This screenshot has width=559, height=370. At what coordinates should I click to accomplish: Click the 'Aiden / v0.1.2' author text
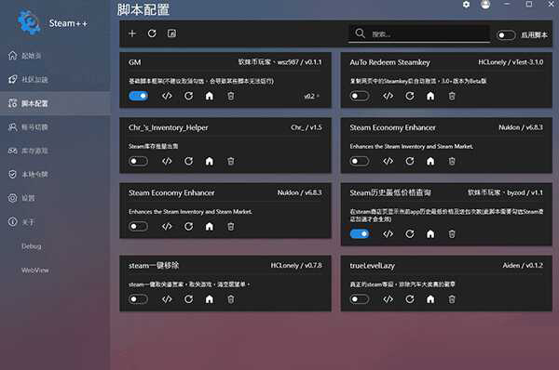pyautogui.click(x=523, y=265)
